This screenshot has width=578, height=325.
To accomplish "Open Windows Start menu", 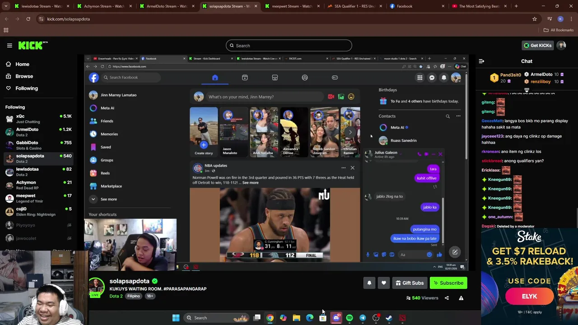I will (176, 318).
